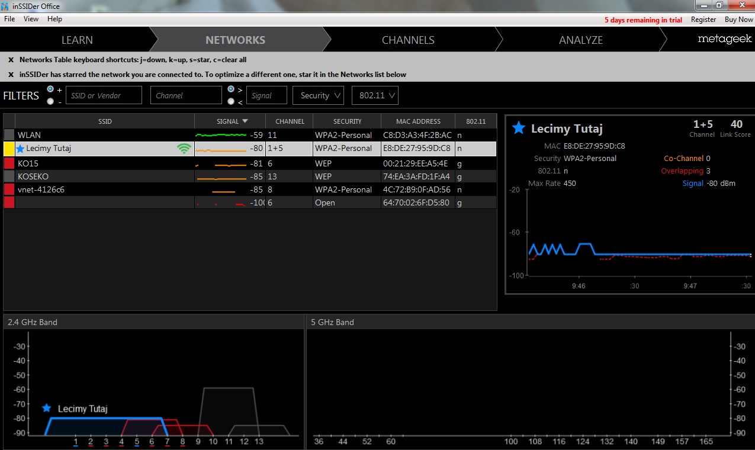
Task: Dismiss the starred-network notice with its X
Action: [11, 75]
